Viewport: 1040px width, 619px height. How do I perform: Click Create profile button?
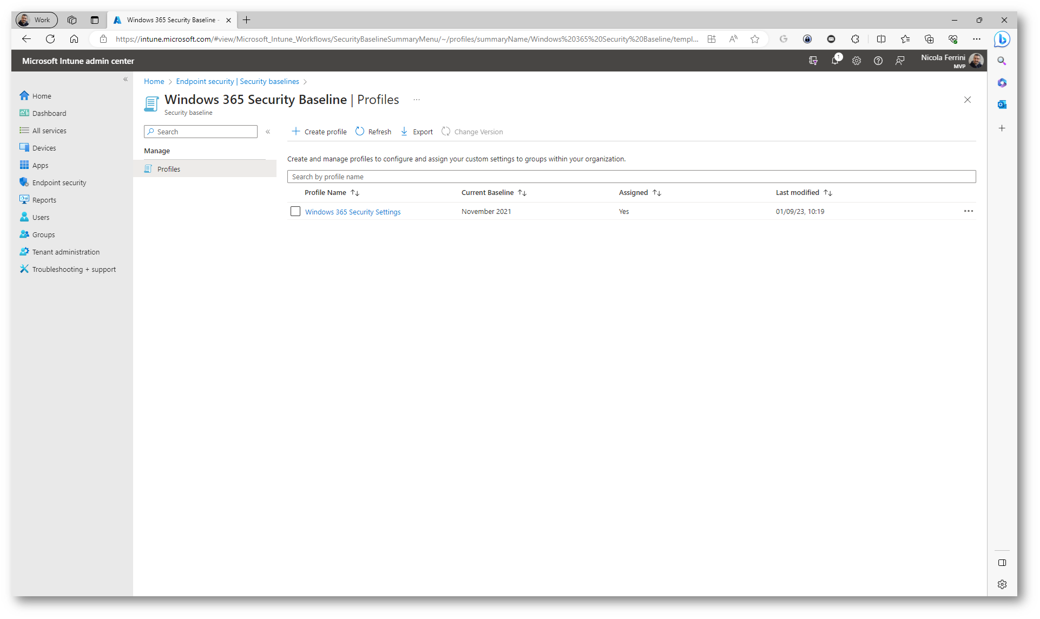[x=319, y=132]
